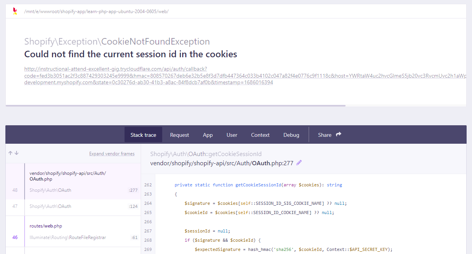The width and height of the screenshot is (472, 254).
Task: Go to the previous stack frame with up arrow
Action: pos(10,153)
